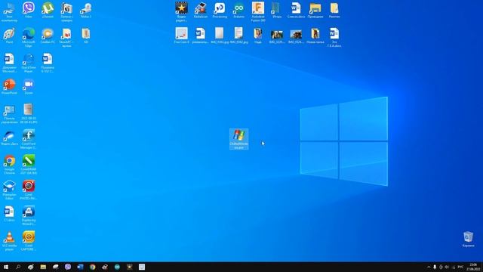Select the CorelDRAW desktop shortcut
This screenshot has width=483, height=272.
[x=29, y=165]
